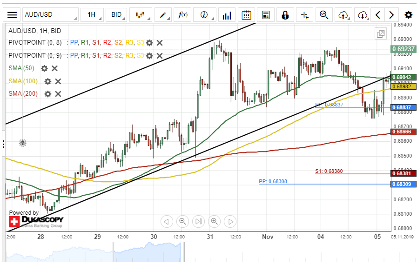Image resolution: width=417 pixels, height=264 pixels.
Task: Open the calendar date picker icon
Action: point(246,15)
